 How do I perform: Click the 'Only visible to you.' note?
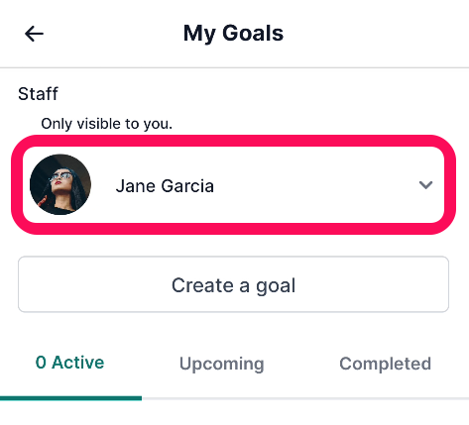point(107,124)
